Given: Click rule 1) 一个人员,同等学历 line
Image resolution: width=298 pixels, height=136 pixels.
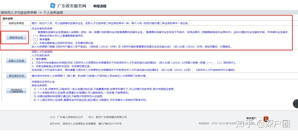Looking at the screenshot, I should [x=104, y=89].
